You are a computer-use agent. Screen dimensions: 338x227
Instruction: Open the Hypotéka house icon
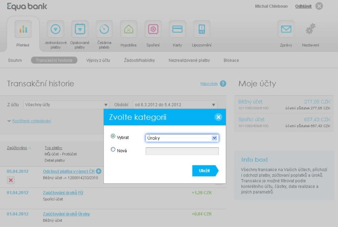(128, 29)
